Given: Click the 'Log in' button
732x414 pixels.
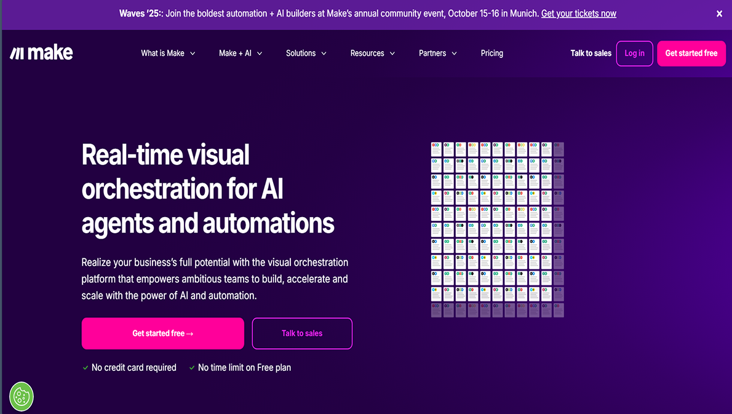Looking at the screenshot, I should point(634,53).
